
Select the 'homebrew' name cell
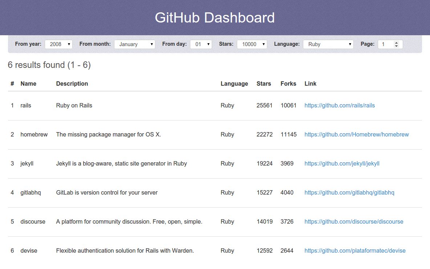coord(34,135)
